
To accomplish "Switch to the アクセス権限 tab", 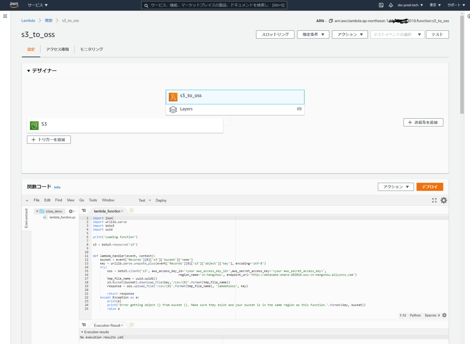I will click(57, 49).
